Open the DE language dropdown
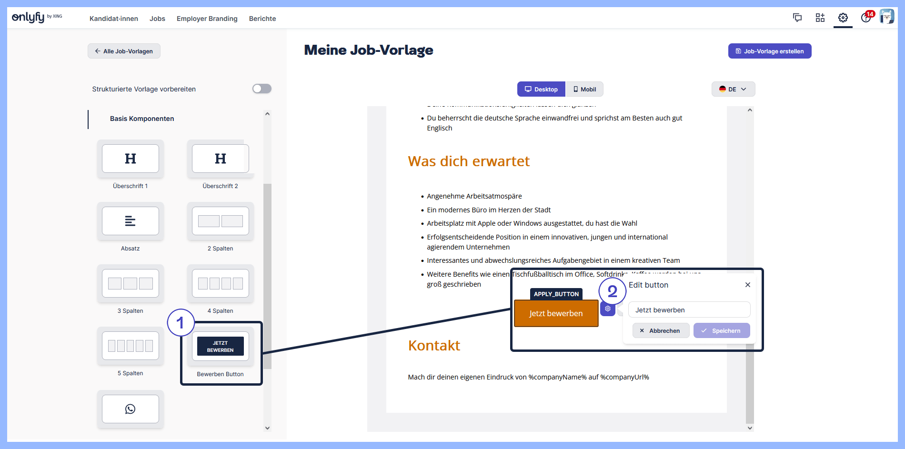The width and height of the screenshot is (905, 449). pyautogui.click(x=733, y=89)
